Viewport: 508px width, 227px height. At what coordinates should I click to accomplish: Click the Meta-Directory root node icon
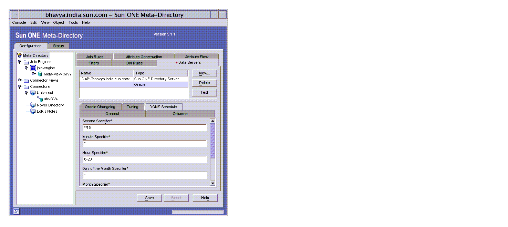point(19,55)
